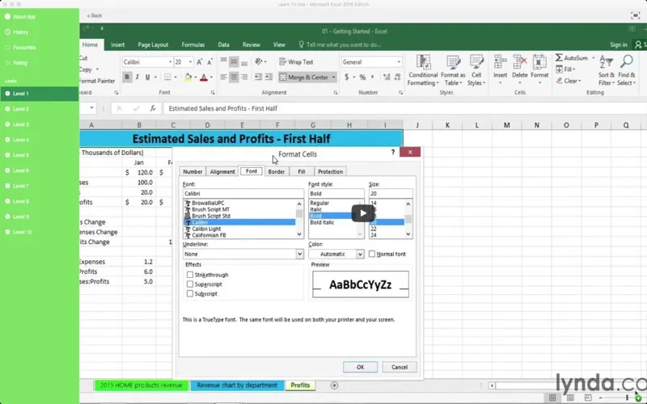Check the Superscript checkbox

(x=190, y=284)
